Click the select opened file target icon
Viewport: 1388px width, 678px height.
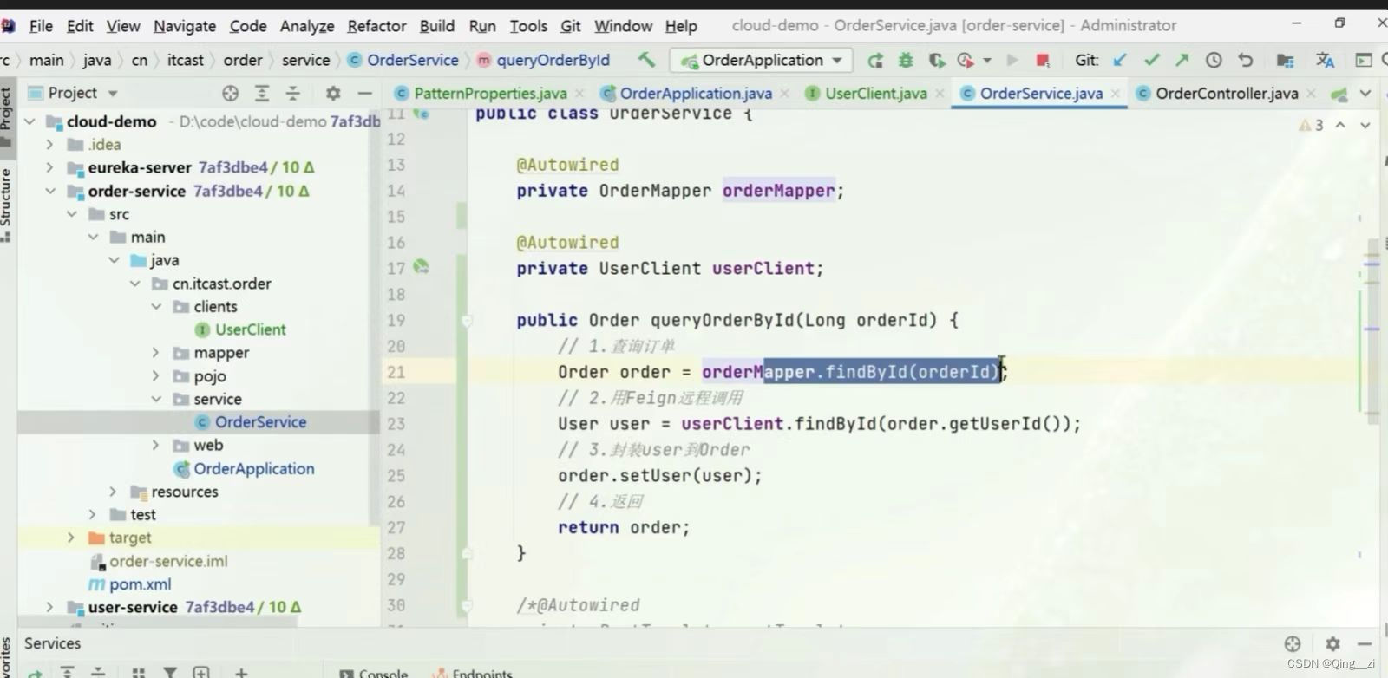[230, 93]
